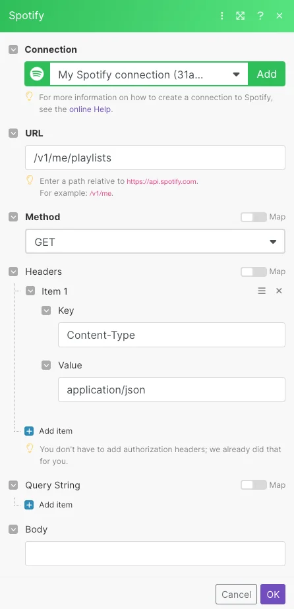Click the Spotify logo in connection field
Image resolution: width=294 pixels, height=609 pixels.
coord(37,74)
